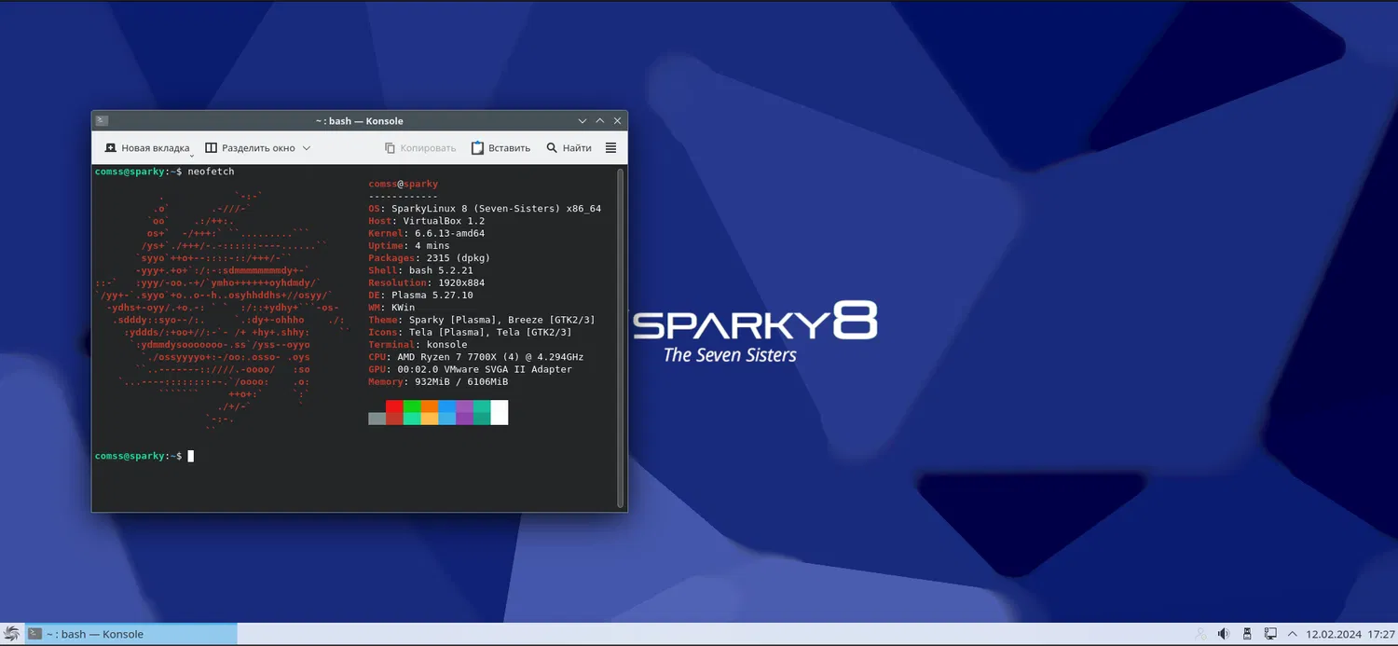Viewport: 1398px width, 646px height.
Task: Select the bash — Konsole taskbar entry
Action: 131,634
